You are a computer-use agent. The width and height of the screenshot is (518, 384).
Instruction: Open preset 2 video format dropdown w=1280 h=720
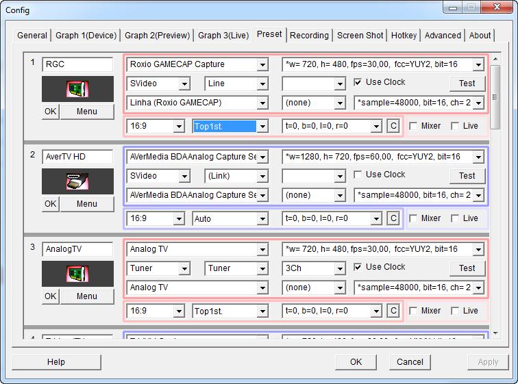pyautogui.click(x=383, y=157)
